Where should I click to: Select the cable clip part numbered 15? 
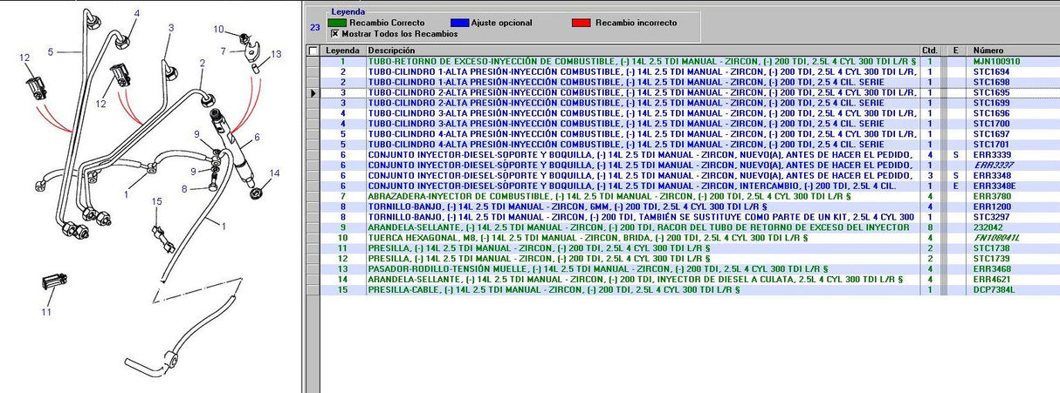pos(158,233)
